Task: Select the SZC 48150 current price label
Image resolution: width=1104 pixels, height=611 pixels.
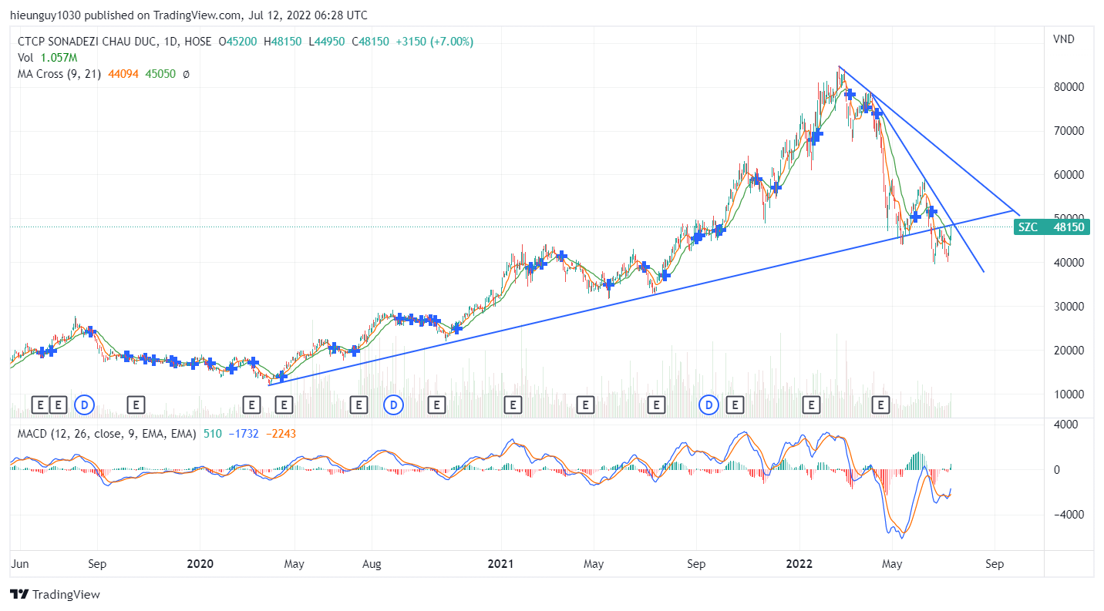Action: 1052,227
